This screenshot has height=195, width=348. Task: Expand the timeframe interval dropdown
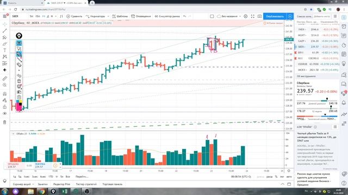point(55,16)
